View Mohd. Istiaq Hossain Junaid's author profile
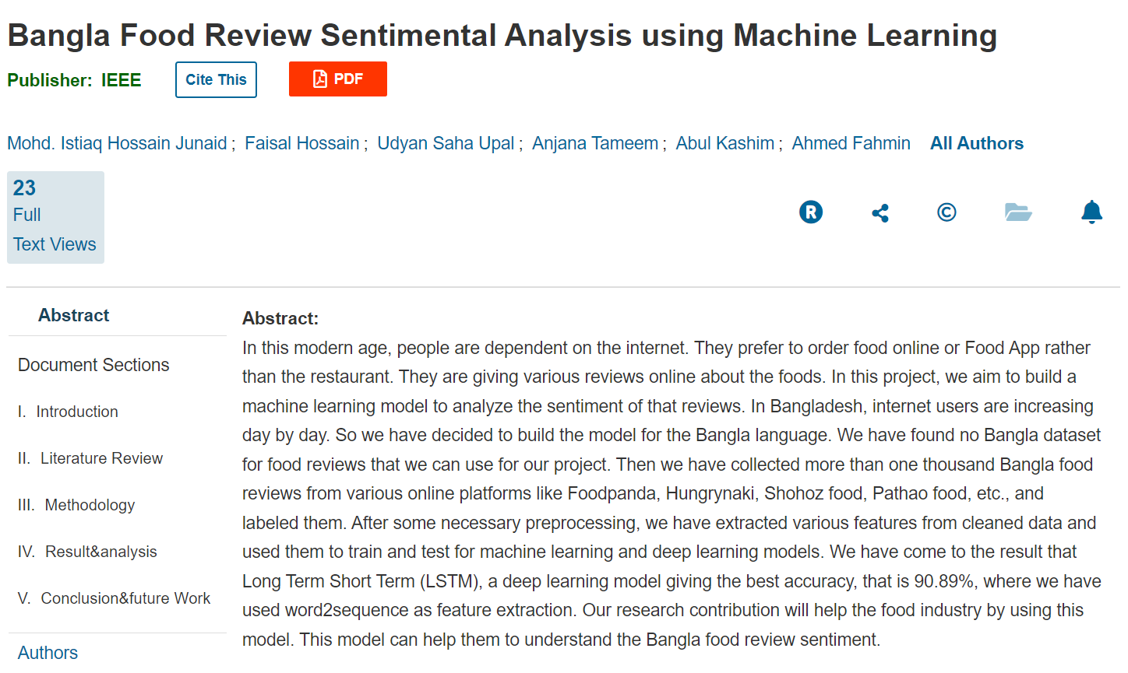This screenshot has height=673, width=1128. click(117, 142)
